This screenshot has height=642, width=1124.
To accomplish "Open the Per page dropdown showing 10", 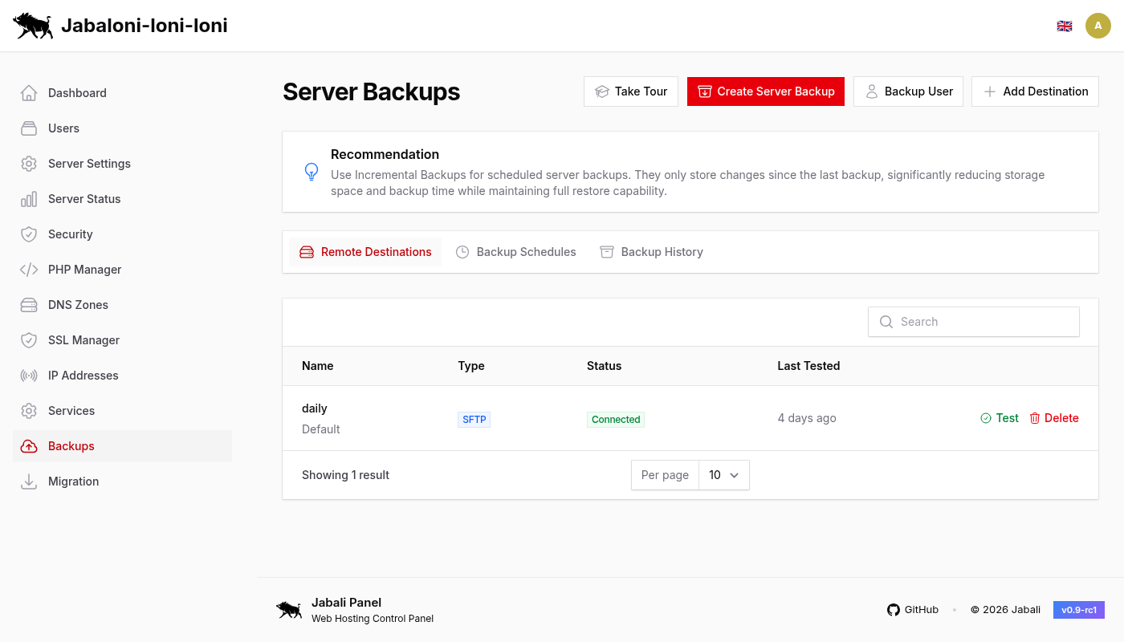I will [723, 474].
